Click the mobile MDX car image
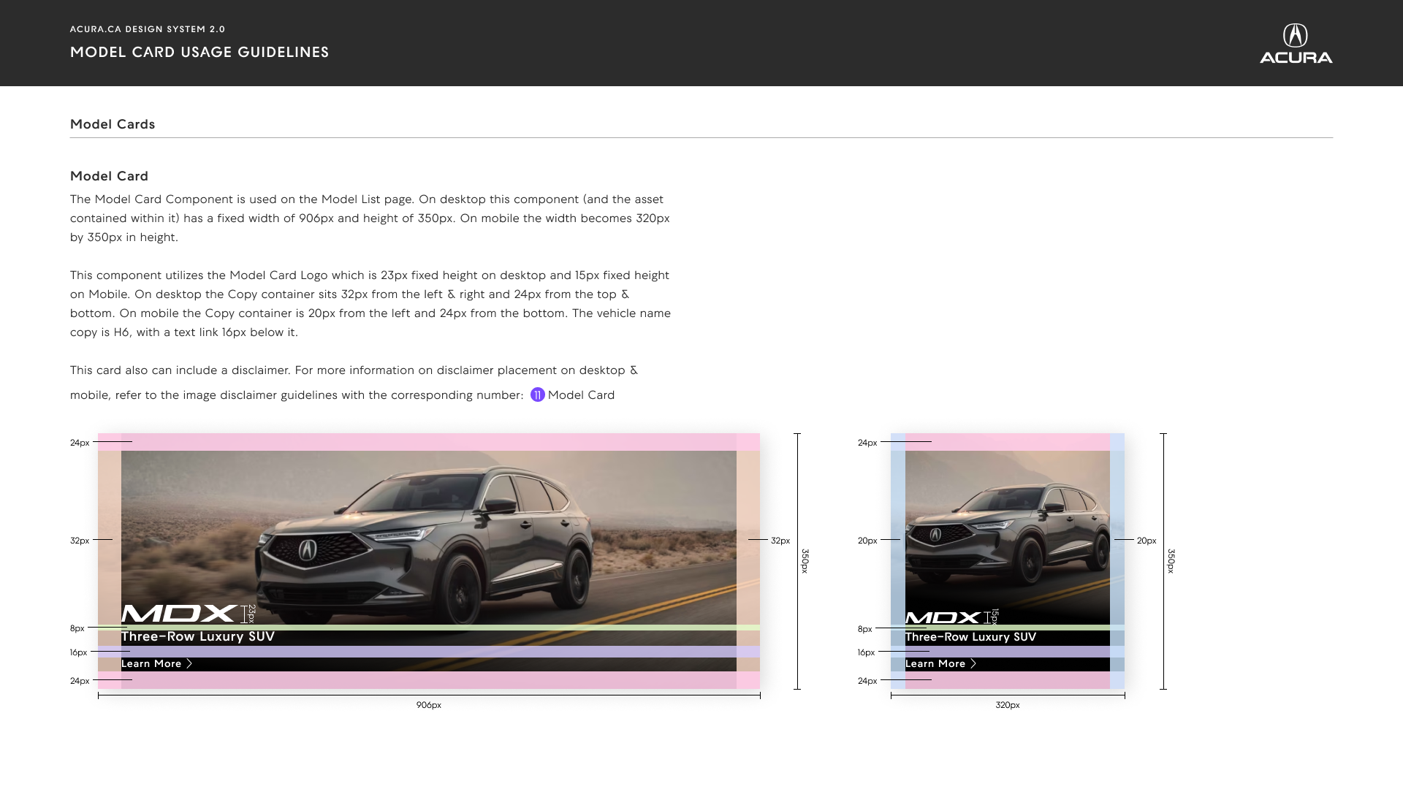The image size is (1403, 789). click(1008, 561)
